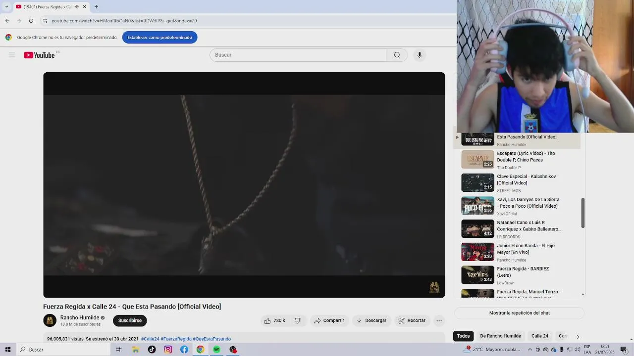634x356 pixels.
Task: View site information icon in address bar
Action: [x=45, y=21]
